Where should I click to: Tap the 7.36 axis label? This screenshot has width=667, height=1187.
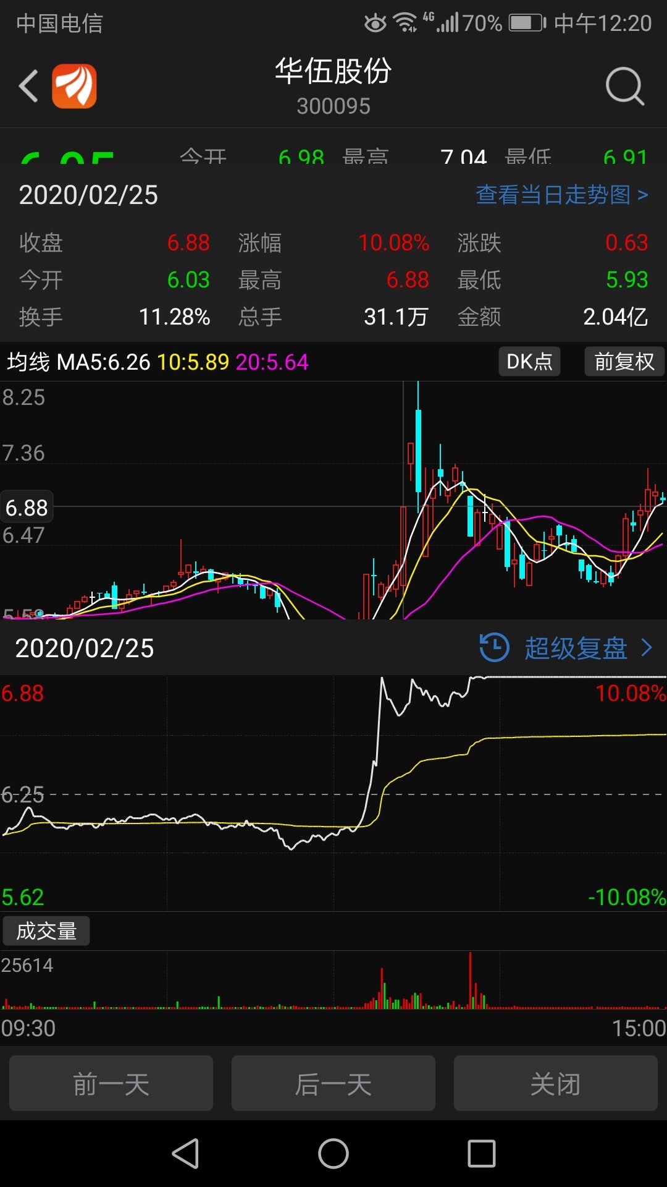click(23, 453)
